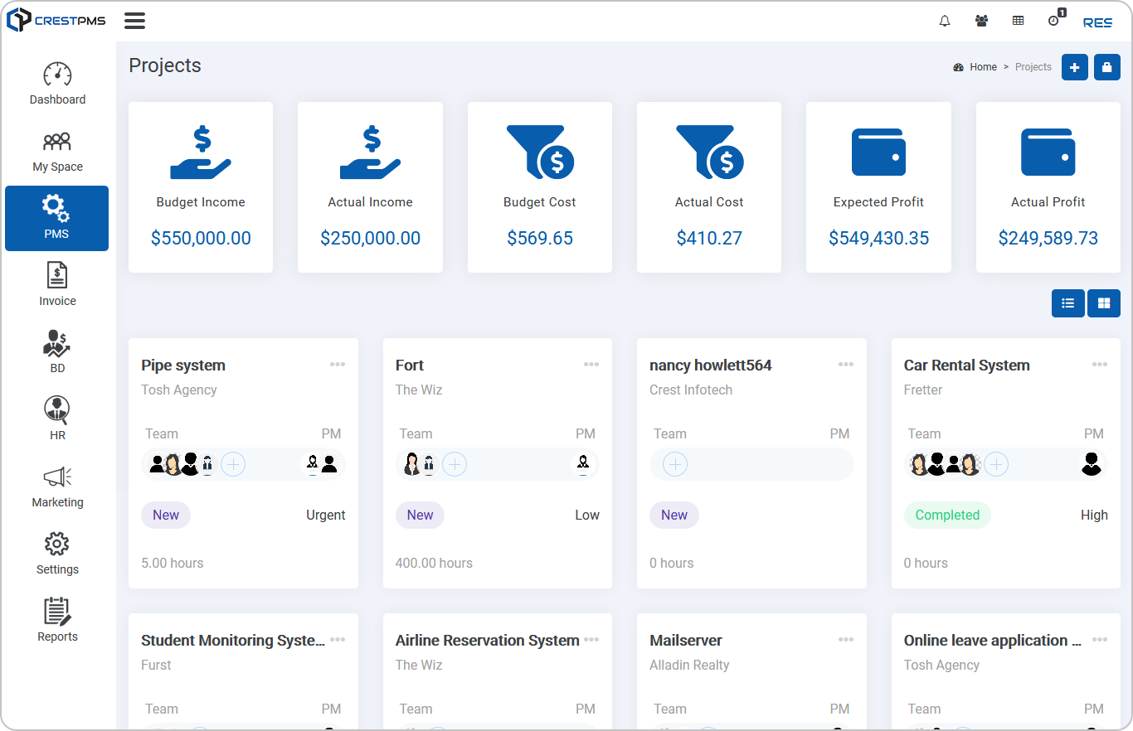Image resolution: width=1133 pixels, height=731 pixels.
Task: Add team member to nancy howlett564 project
Action: (x=675, y=464)
